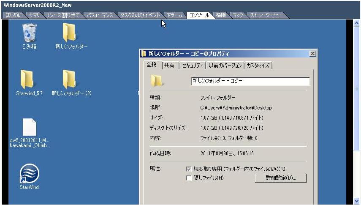Click large folder icon in 全般 tab
This screenshot has height=205, width=361.
coord(157,81)
